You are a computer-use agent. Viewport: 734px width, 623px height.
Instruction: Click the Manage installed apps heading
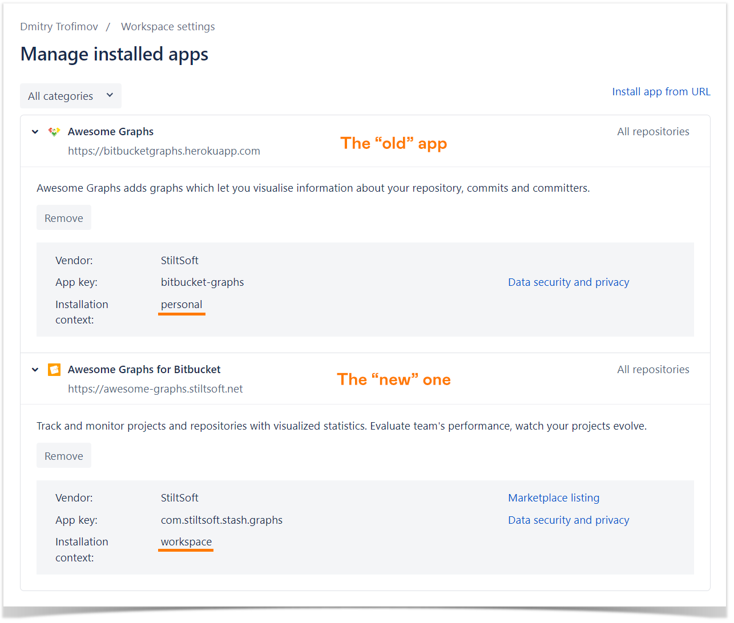click(114, 54)
